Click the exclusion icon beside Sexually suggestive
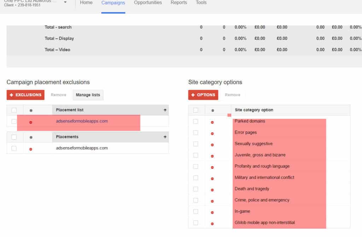 pyautogui.click(x=212, y=144)
